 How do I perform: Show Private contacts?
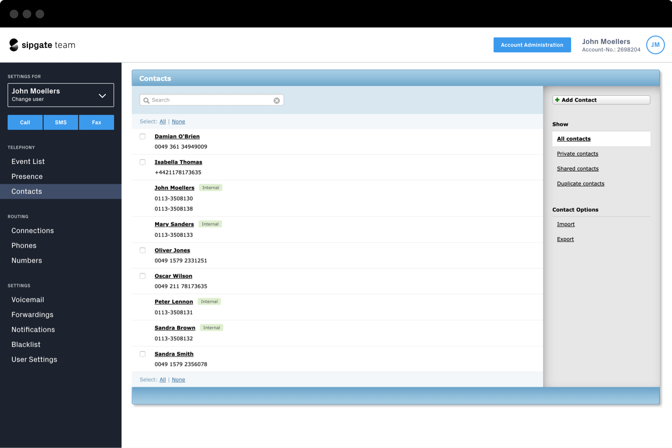(578, 154)
